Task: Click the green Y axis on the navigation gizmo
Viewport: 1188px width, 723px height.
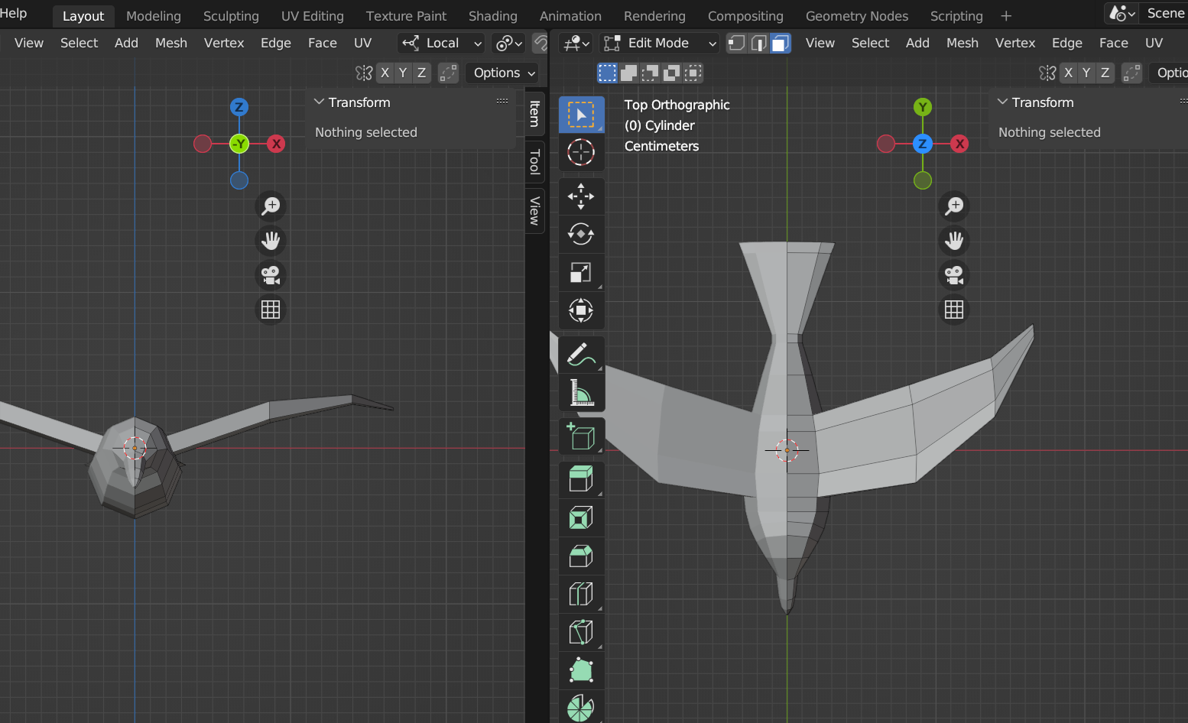Action: [x=923, y=107]
